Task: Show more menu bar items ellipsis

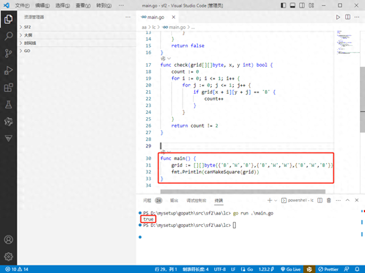Action: [121, 5]
